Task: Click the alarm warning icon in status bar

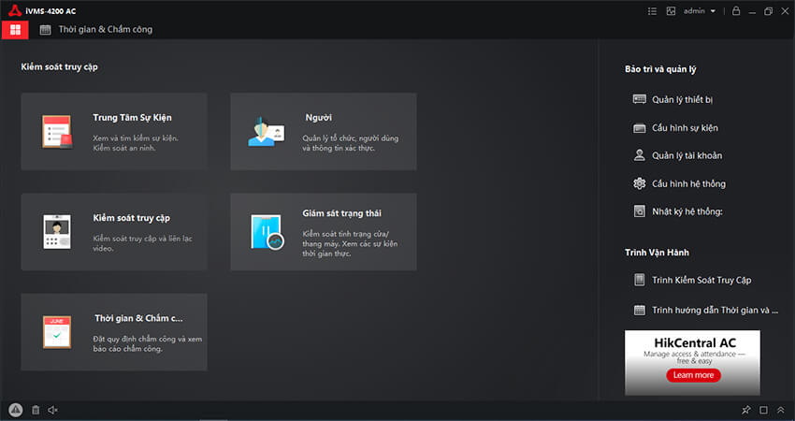Action: 15,410
